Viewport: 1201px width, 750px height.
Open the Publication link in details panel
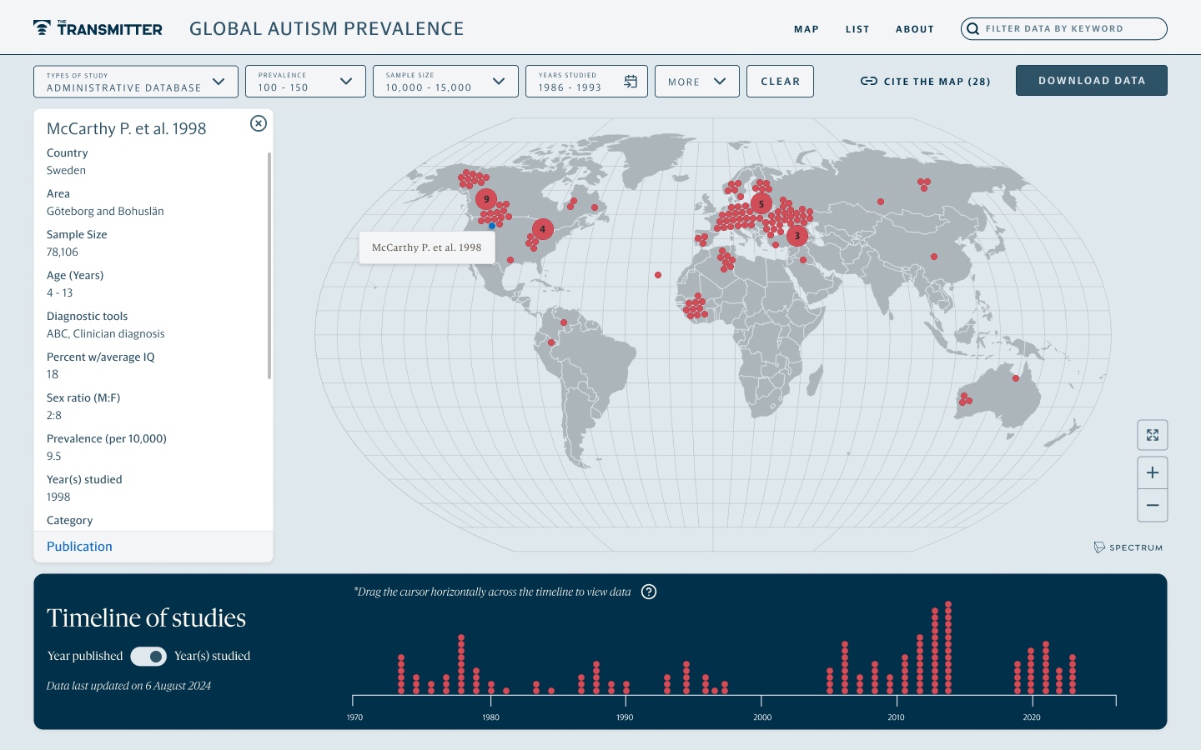click(79, 547)
